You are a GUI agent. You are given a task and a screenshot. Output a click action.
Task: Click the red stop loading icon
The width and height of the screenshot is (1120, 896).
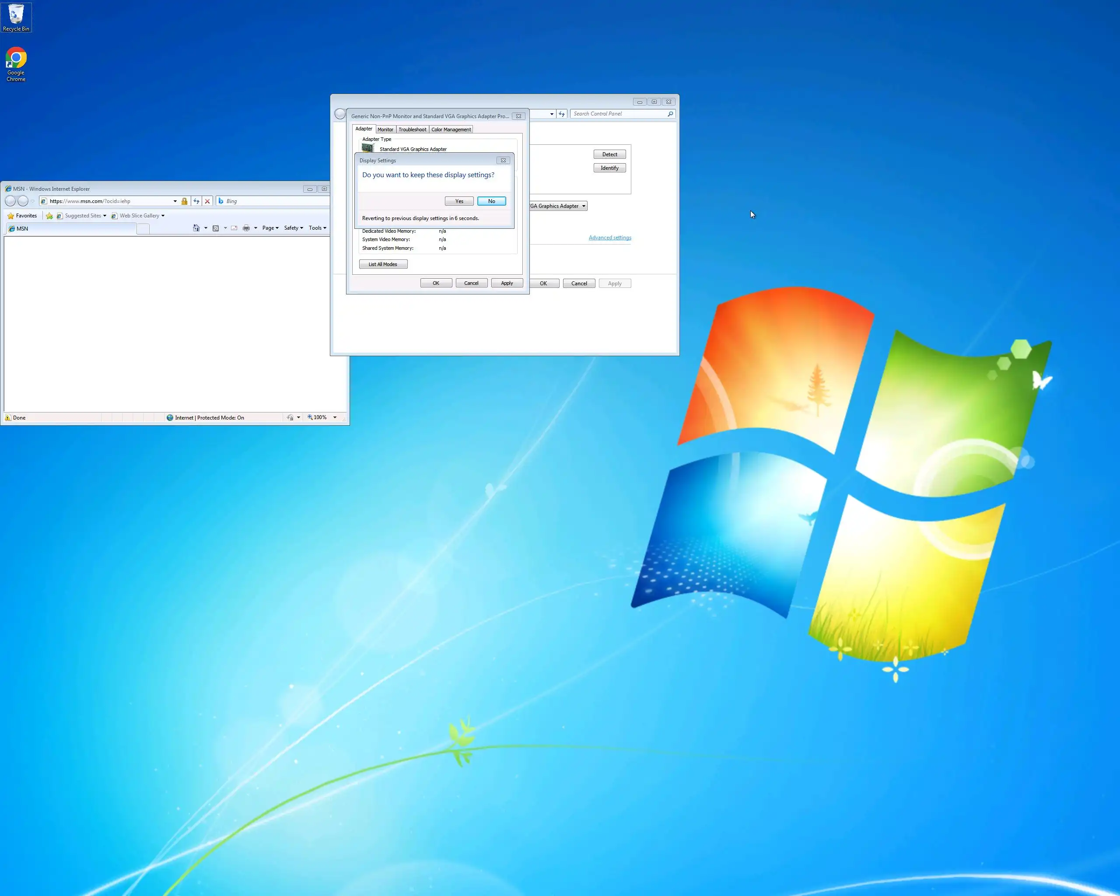tap(207, 201)
